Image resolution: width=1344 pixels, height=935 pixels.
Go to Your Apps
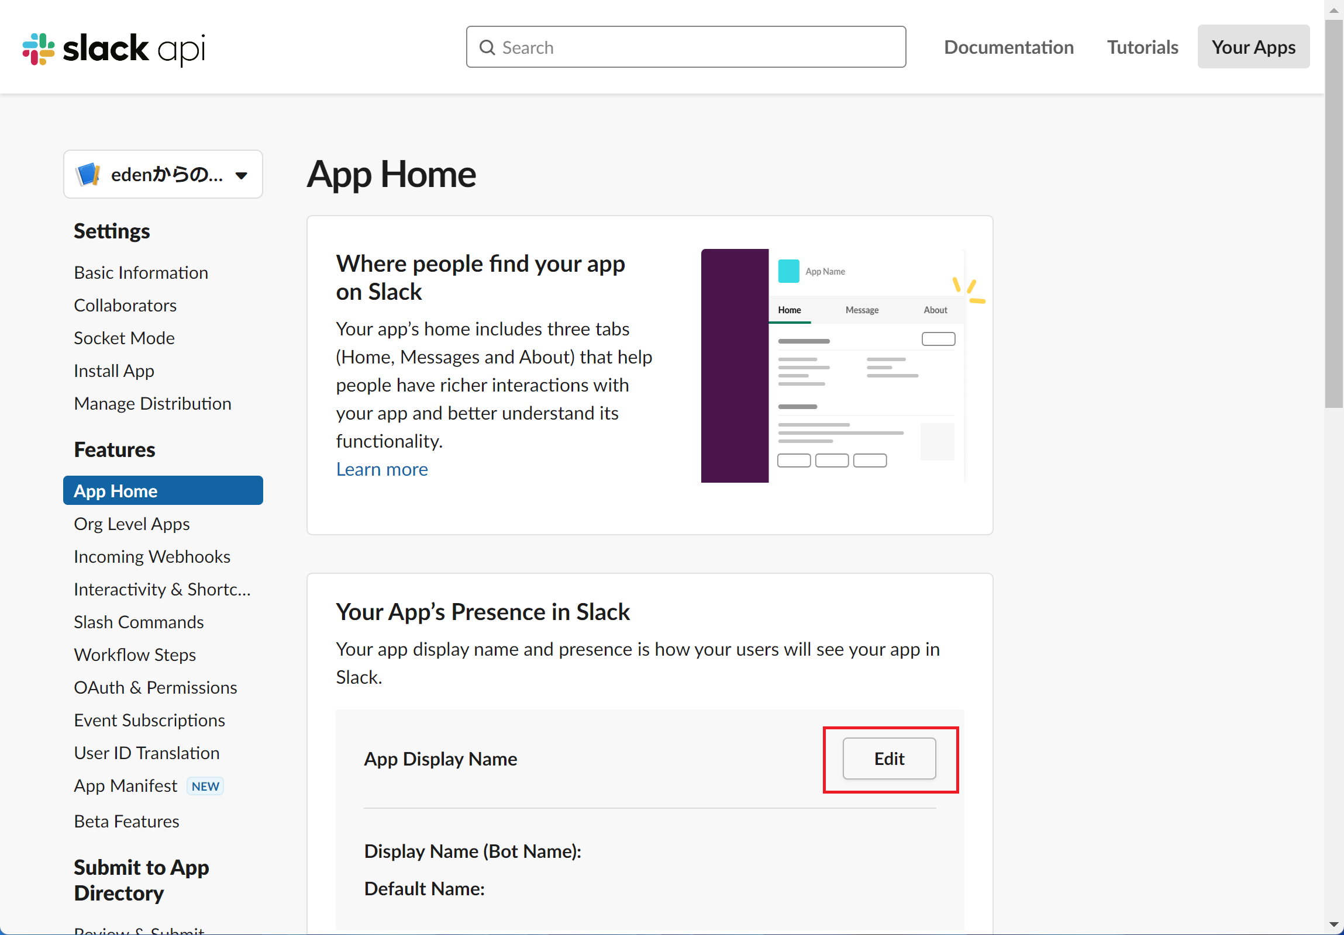1253,47
